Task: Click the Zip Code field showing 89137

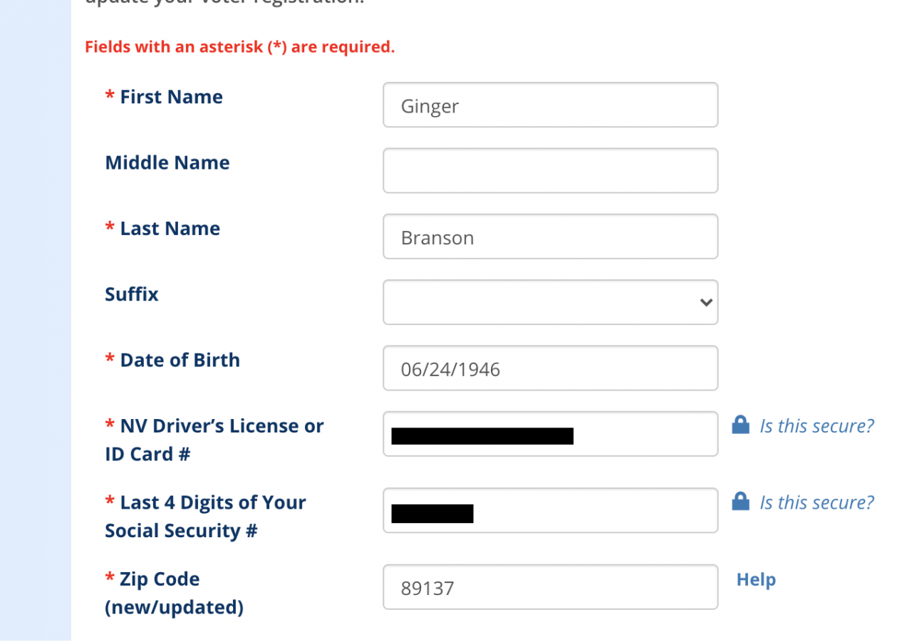Action: coord(550,587)
